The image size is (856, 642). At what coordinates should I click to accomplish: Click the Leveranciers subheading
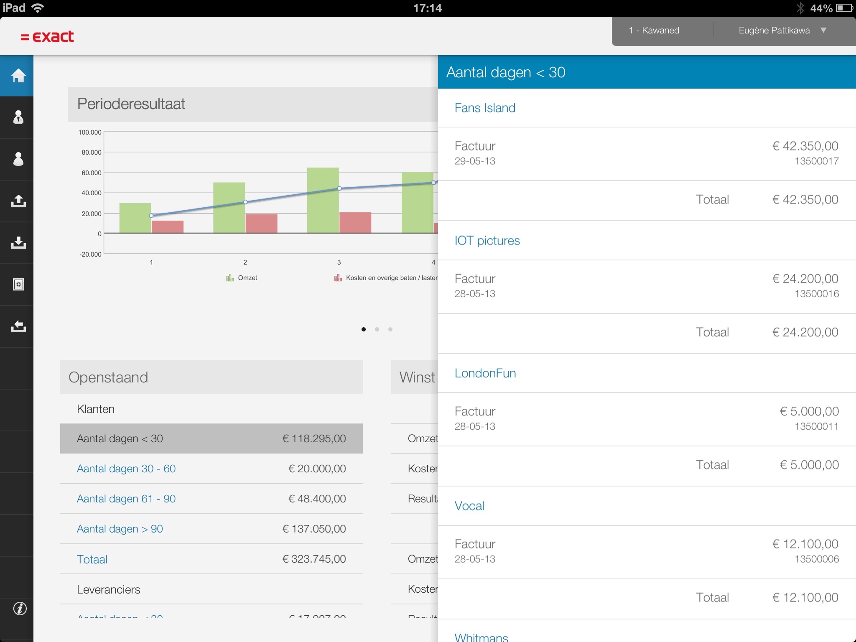(109, 589)
